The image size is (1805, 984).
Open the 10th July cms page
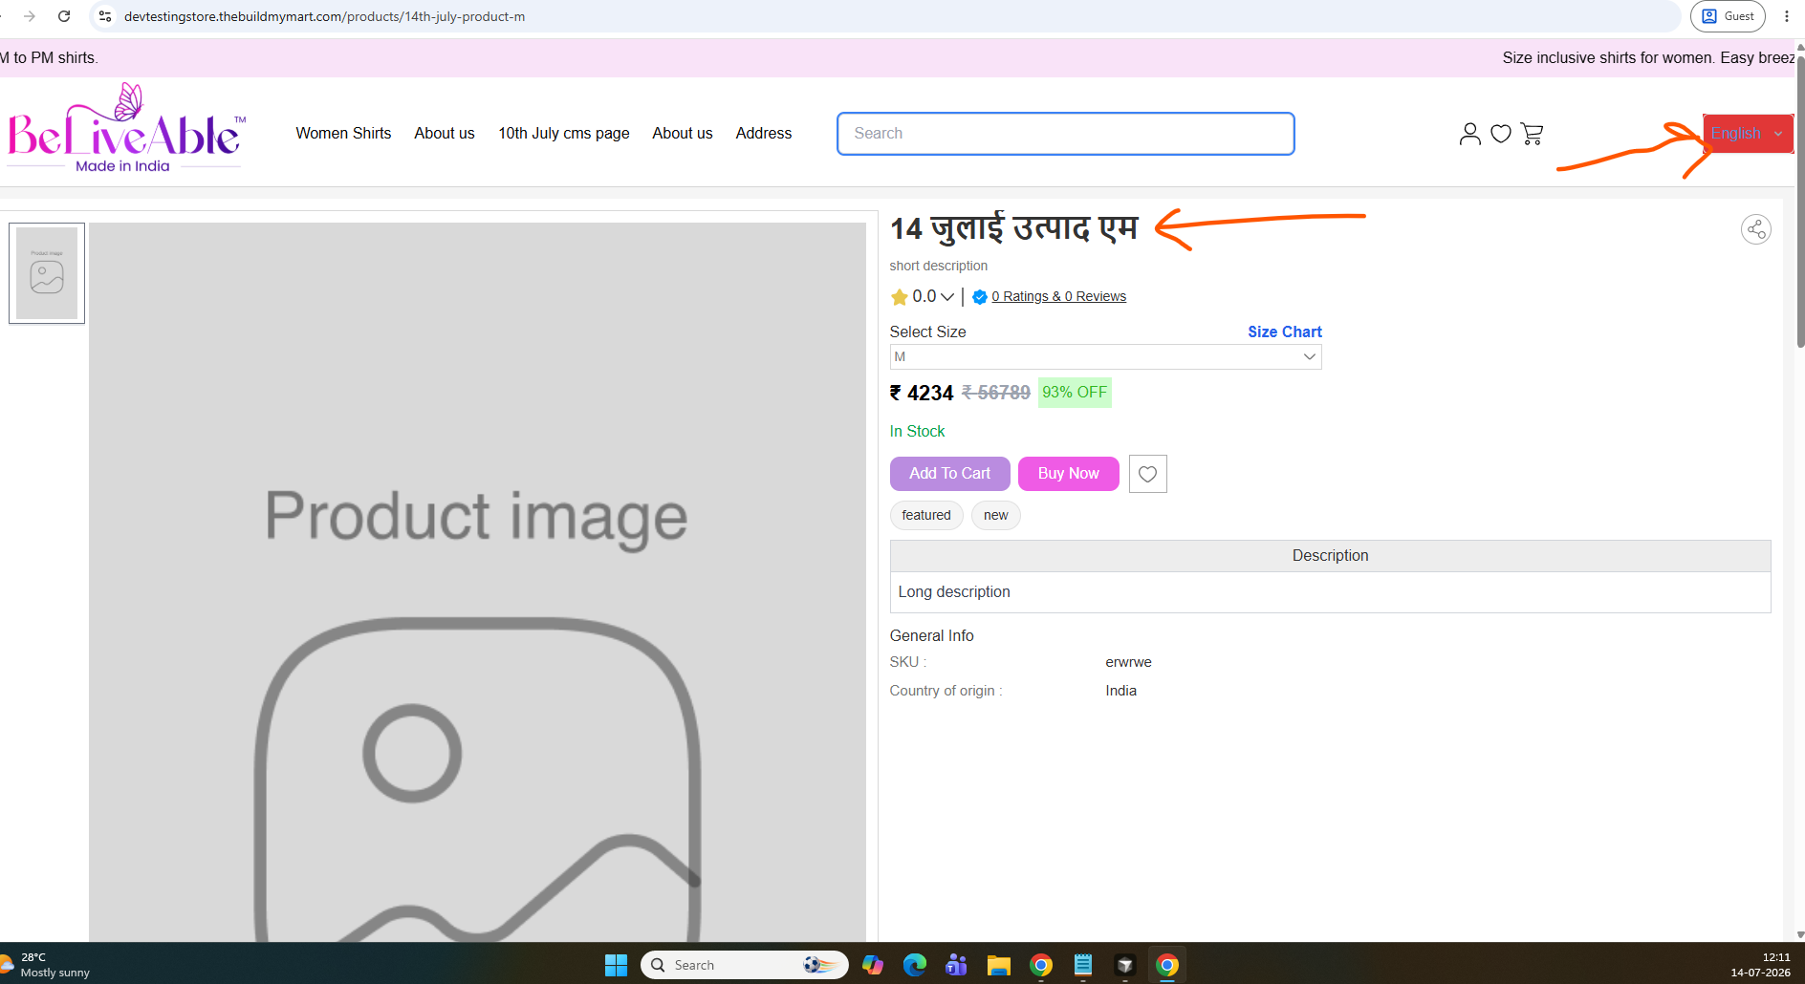coord(564,134)
